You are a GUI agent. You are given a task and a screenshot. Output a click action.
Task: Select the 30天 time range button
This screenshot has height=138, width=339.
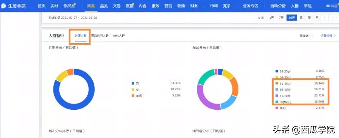[292, 18]
